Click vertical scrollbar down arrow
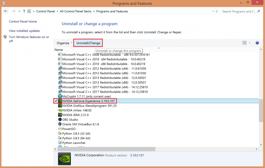Viewport: 265px width, 168px height. [261, 145]
